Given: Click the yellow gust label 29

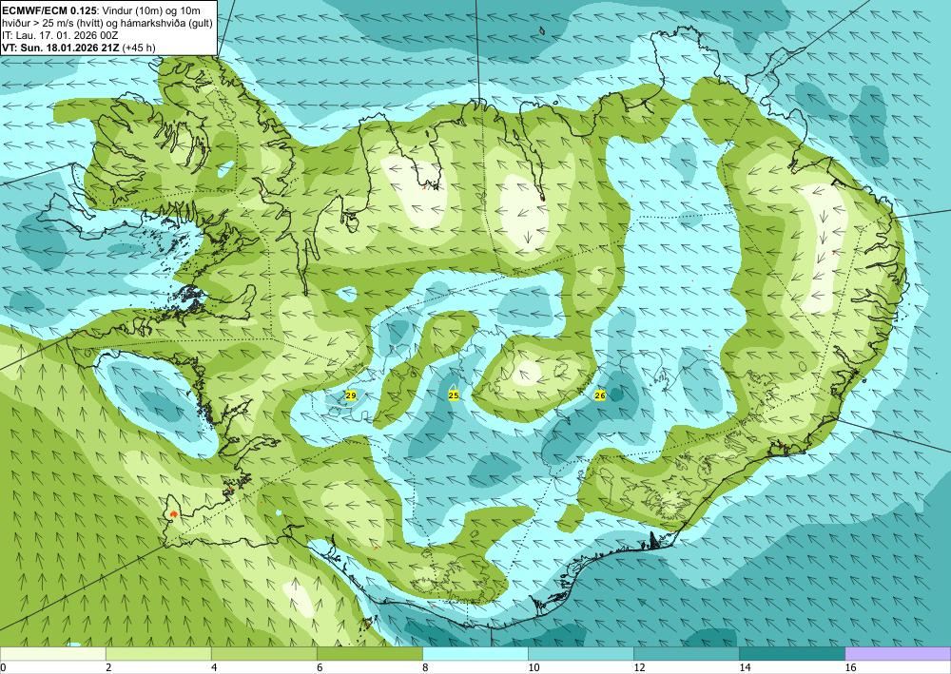Looking at the screenshot, I should [351, 395].
